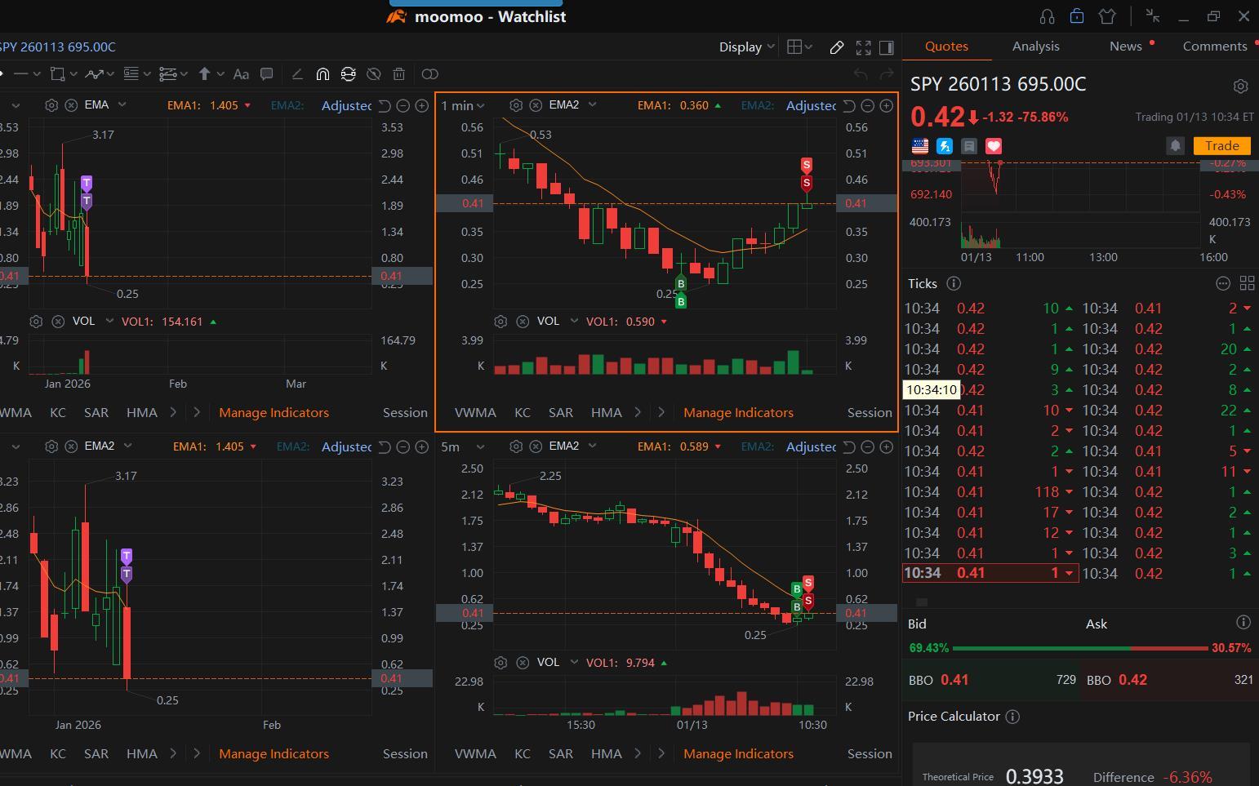Open EMA2 settings gear in 1 min chart
Image resolution: width=1259 pixels, height=786 pixels.
(516, 105)
